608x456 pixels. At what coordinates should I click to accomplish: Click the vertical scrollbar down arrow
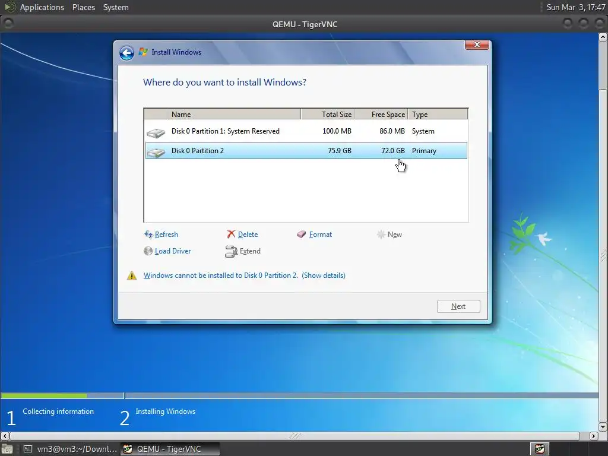603,426
